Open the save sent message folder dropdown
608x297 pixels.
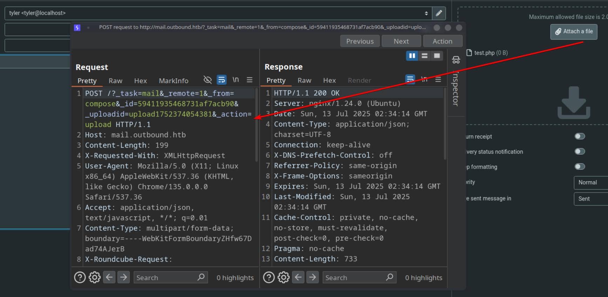point(591,199)
